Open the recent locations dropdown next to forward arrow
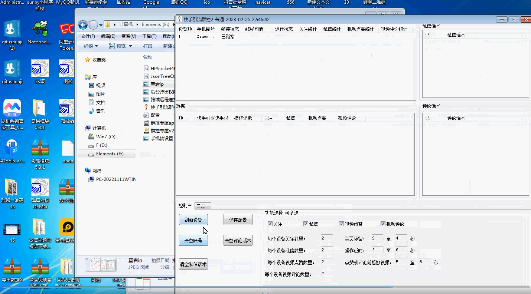Image resolution: width=531 pixels, height=294 pixels. pyautogui.click(x=100, y=25)
